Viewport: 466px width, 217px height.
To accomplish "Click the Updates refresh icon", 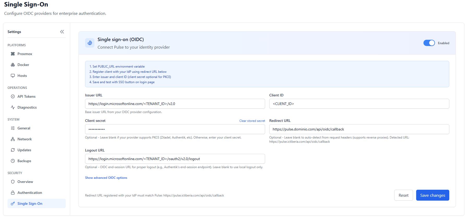I will click(13, 150).
